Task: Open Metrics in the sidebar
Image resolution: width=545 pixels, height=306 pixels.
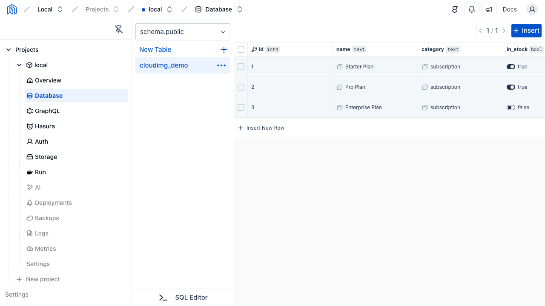Action: [x=77, y=249]
